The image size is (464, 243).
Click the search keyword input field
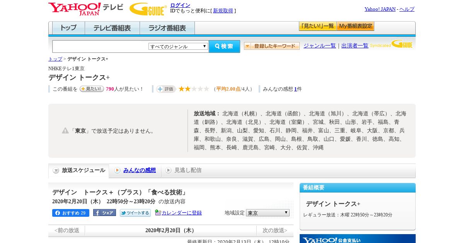point(101,46)
